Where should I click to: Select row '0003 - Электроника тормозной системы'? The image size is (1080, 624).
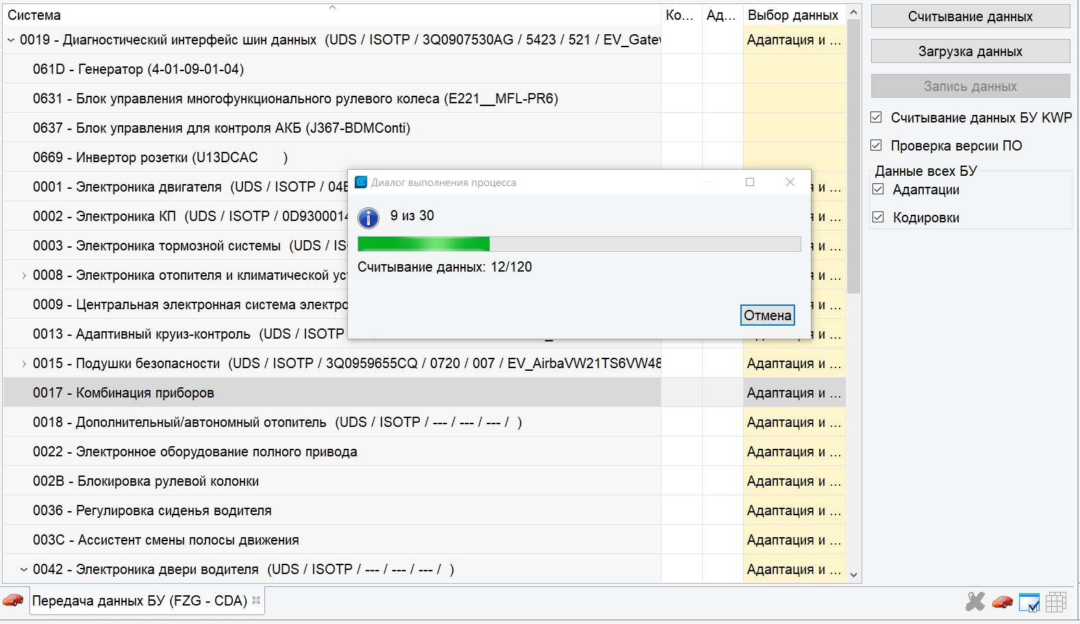pos(175,246)
